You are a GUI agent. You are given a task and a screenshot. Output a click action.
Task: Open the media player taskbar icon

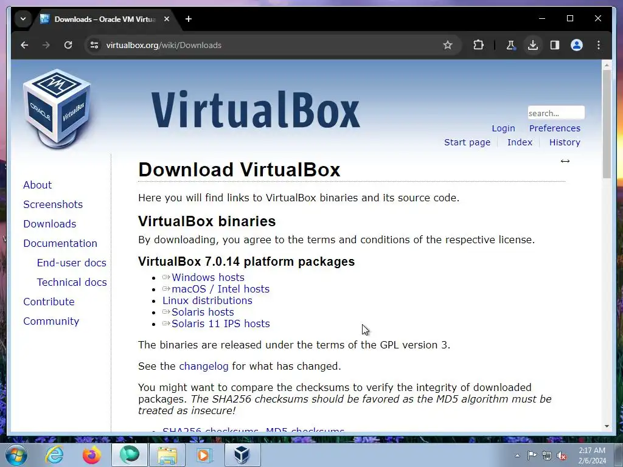[204, 455]
